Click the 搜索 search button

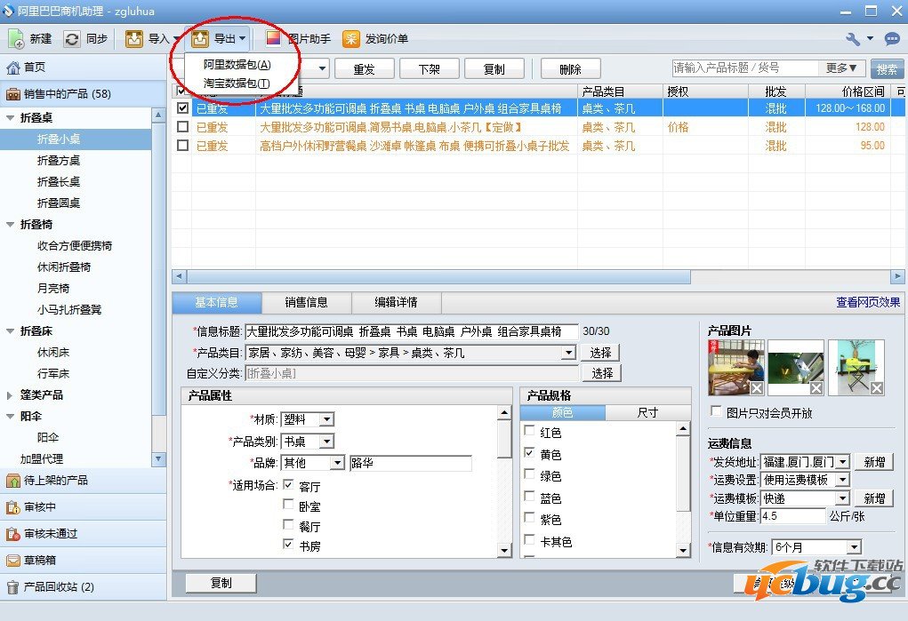tap(888, 69)
